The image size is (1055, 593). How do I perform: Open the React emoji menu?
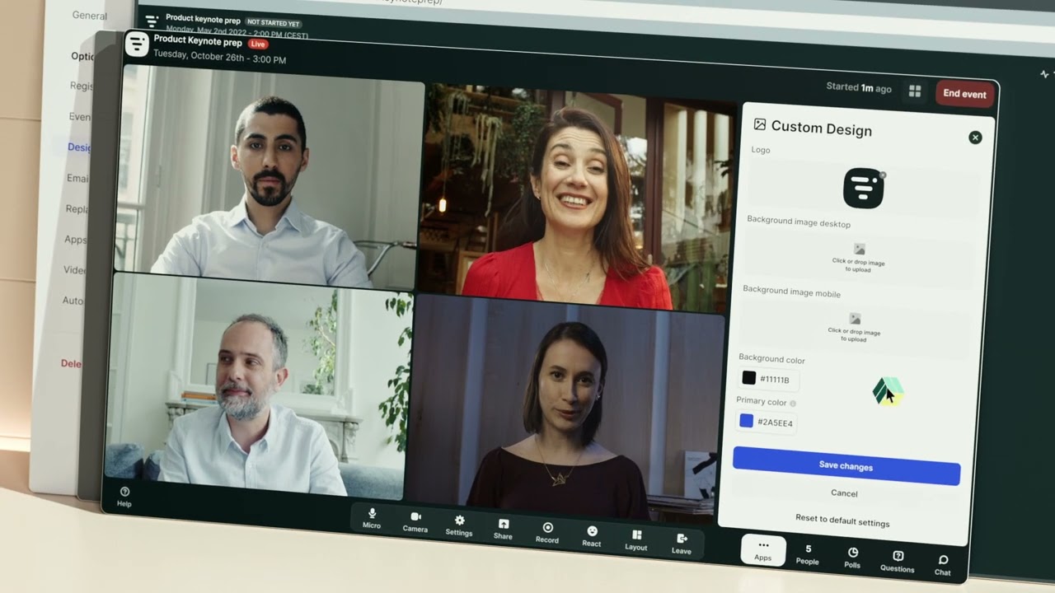tap(592, 536)
